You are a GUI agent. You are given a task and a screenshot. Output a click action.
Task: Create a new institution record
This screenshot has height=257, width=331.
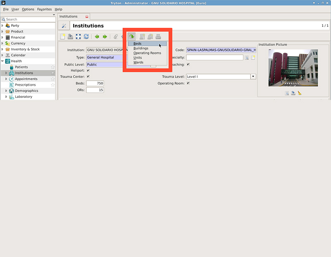63,36
